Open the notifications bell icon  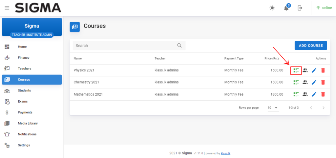(x=286, y=8)
